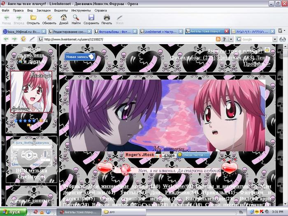Reload page with the Обновить icon
Screen dimensions: 288x216
point(49,20)
